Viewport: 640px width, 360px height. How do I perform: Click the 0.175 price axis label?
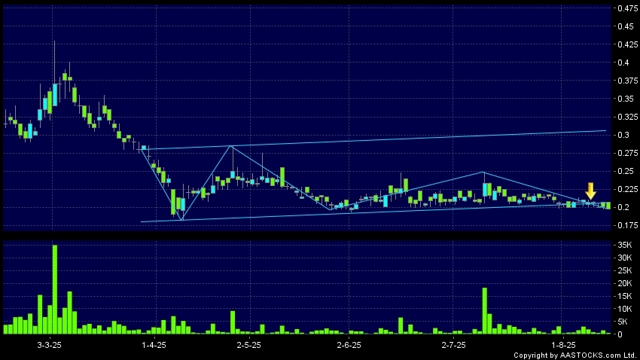[x=628, y=225]
